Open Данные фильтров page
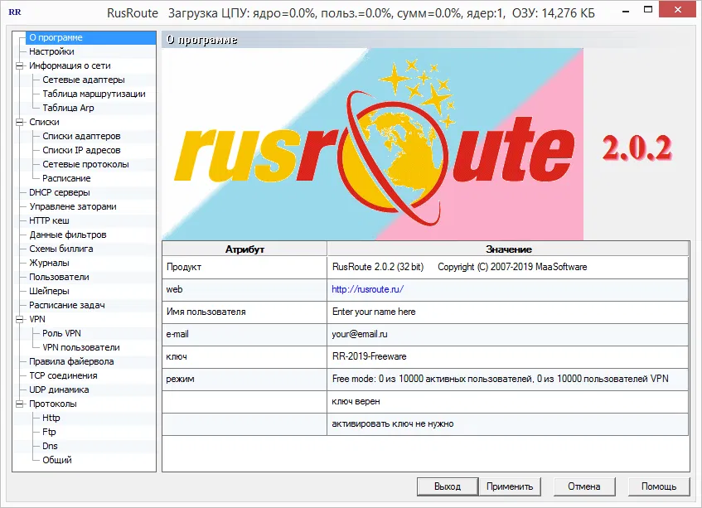The height and width of the screenshot is (508, 702). point(68,235)
